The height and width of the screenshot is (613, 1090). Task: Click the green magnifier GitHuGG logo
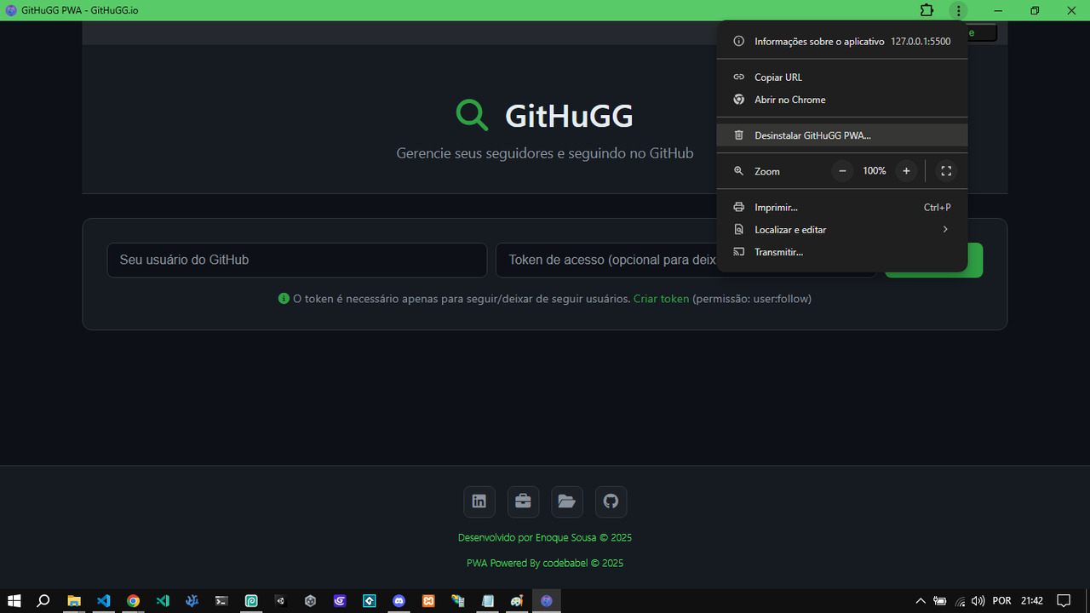pos(472,115)
